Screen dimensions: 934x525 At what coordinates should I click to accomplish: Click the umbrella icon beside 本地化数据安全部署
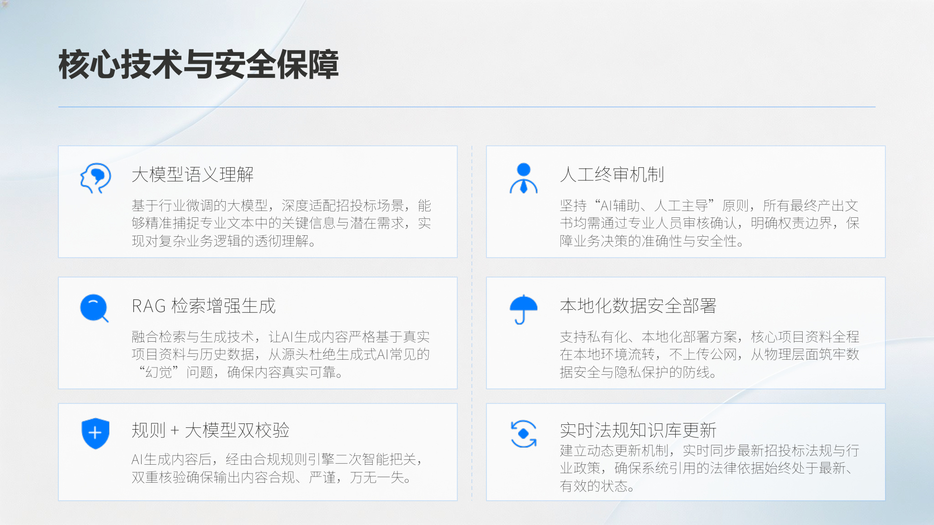523,309
